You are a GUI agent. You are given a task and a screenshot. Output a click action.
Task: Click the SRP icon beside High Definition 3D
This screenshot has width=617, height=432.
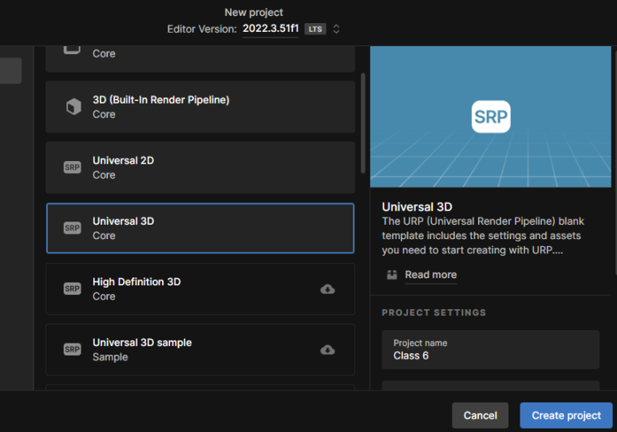click(x=73, y=289)
